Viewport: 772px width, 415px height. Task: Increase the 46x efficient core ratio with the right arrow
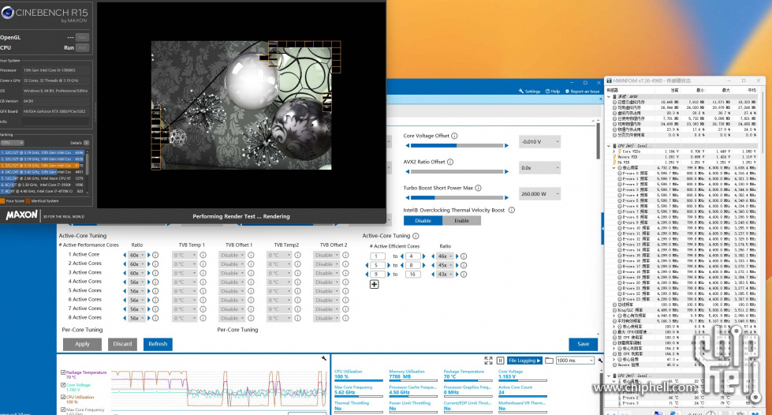click(457, 256)
